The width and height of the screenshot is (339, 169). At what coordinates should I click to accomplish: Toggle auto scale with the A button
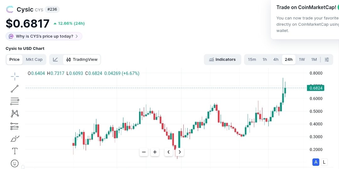pos(316,162)
